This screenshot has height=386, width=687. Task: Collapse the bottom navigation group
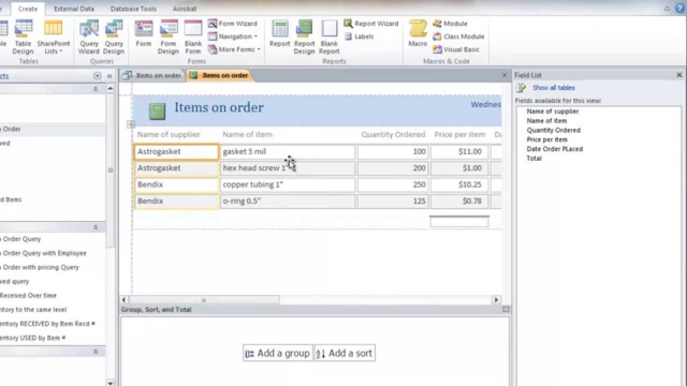(x=96, y=352)
